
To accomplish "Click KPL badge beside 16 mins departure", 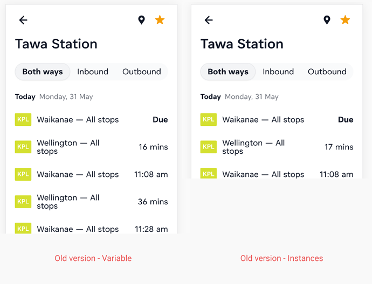I will point(23,147).
